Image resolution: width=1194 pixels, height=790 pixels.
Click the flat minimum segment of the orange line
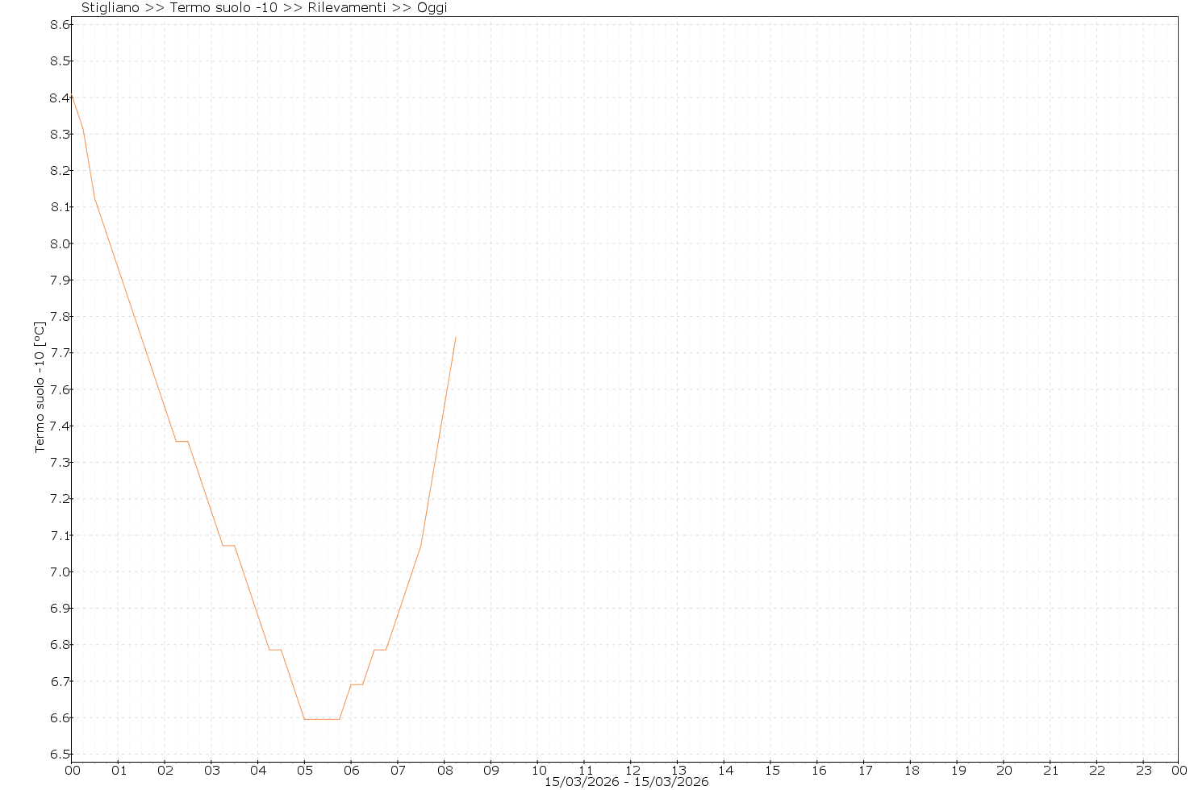[322, 719]
